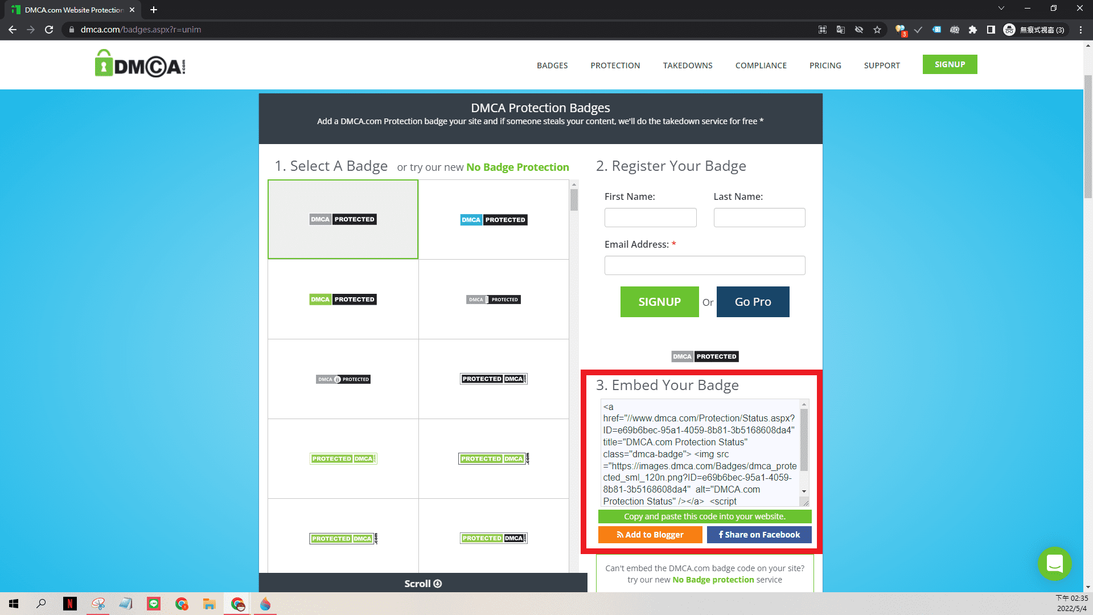
Task: Open File Explorer from taskbar
Action: pyautogui.click(x=209, y=604)
